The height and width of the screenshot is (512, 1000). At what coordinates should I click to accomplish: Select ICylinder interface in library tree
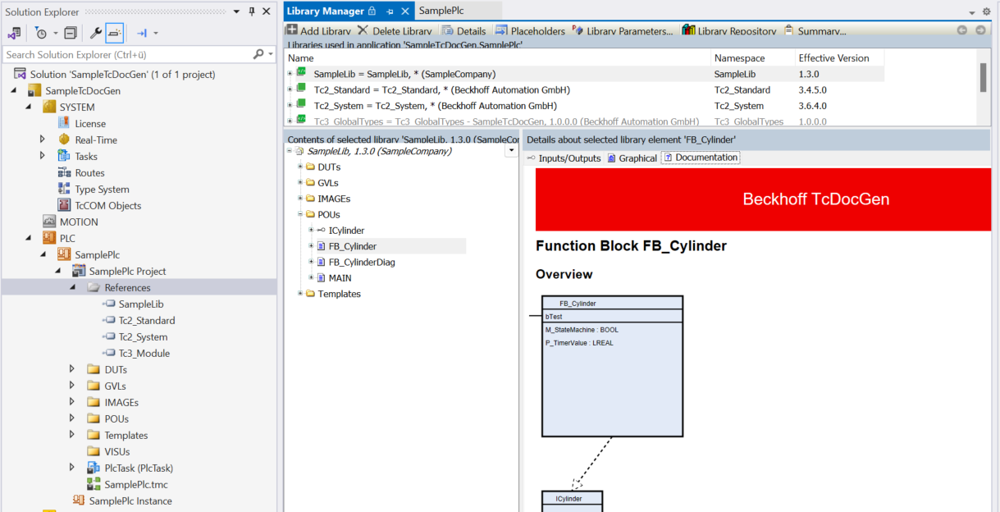(x=346, y=231)
